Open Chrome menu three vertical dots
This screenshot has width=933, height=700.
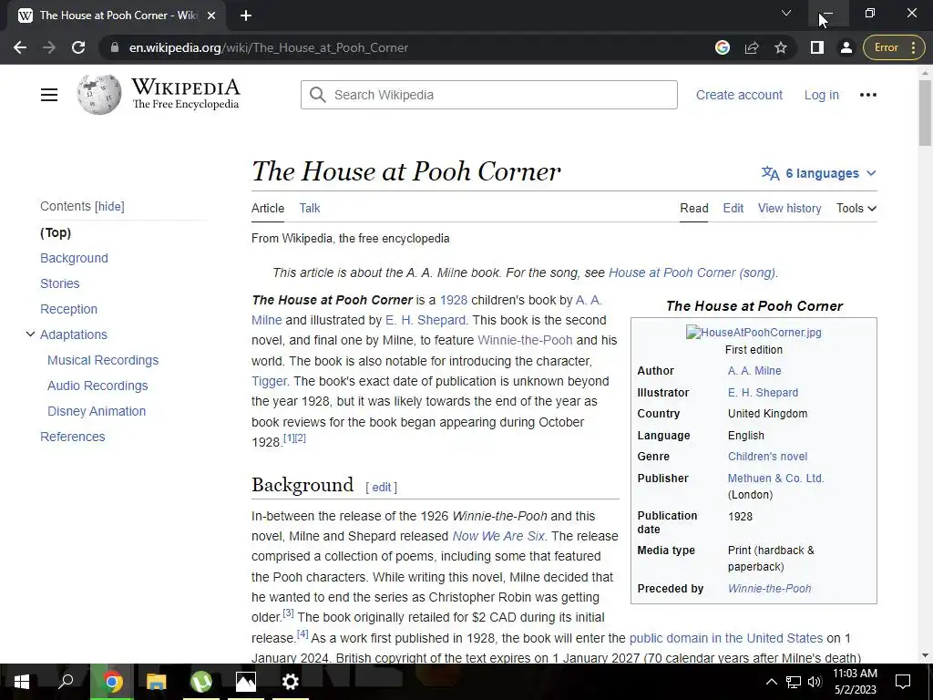pos(913,47)
